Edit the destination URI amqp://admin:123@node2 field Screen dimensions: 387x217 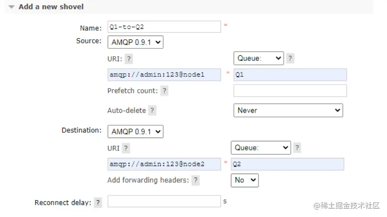(x=164, y=164)
